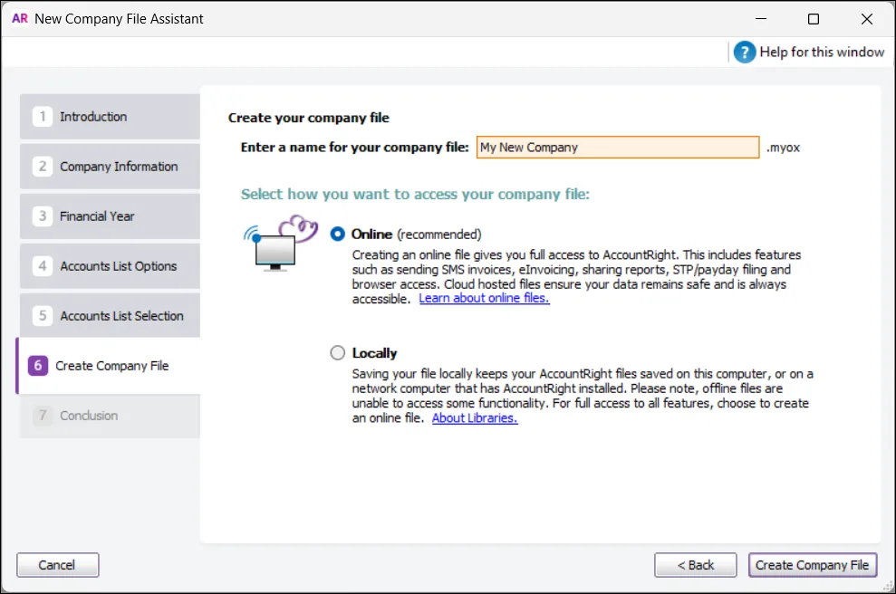Select the Locally option
This screenshot has width=896, height=594.
(x=337, y=353)
